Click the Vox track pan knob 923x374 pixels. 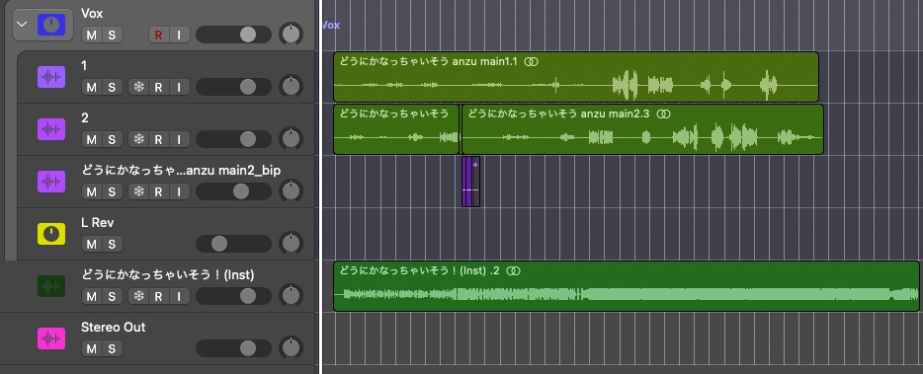[291, 35]
